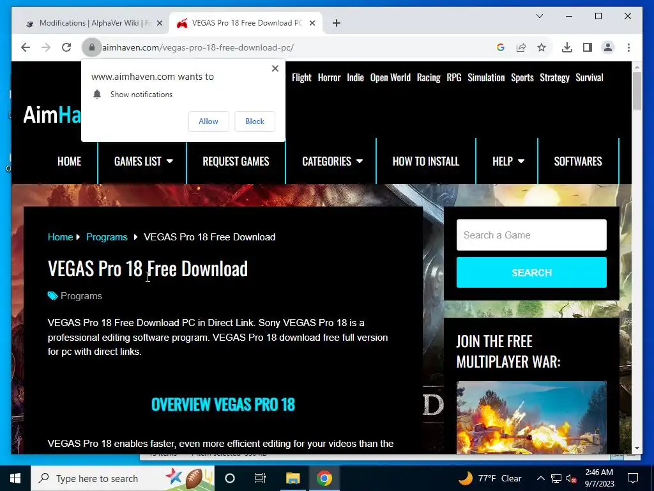Click the lock site info icon
The image size is (654, 491).
click(92, 47)
